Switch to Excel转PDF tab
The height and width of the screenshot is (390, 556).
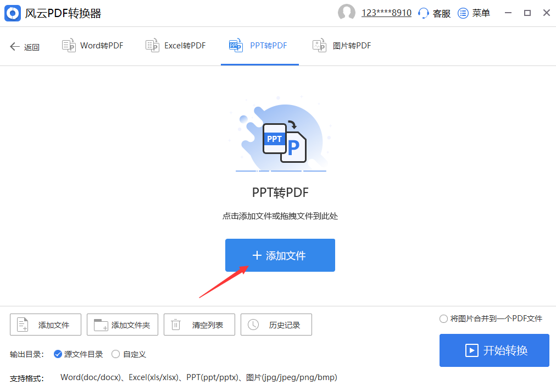coord(175,46)
